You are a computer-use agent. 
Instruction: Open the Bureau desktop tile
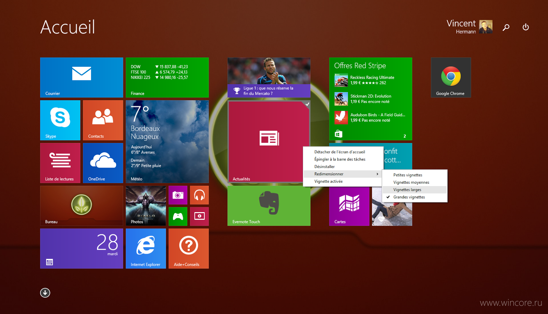(82, 206)
